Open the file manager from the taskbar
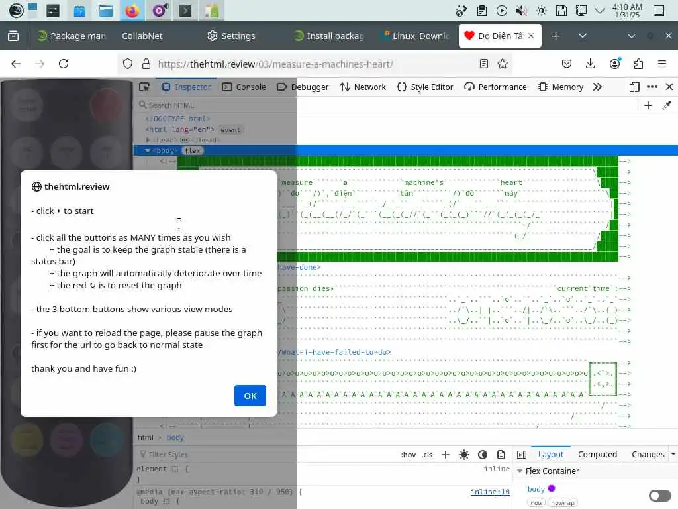Screen dimensions: 678x509 [x=105, y=11]
